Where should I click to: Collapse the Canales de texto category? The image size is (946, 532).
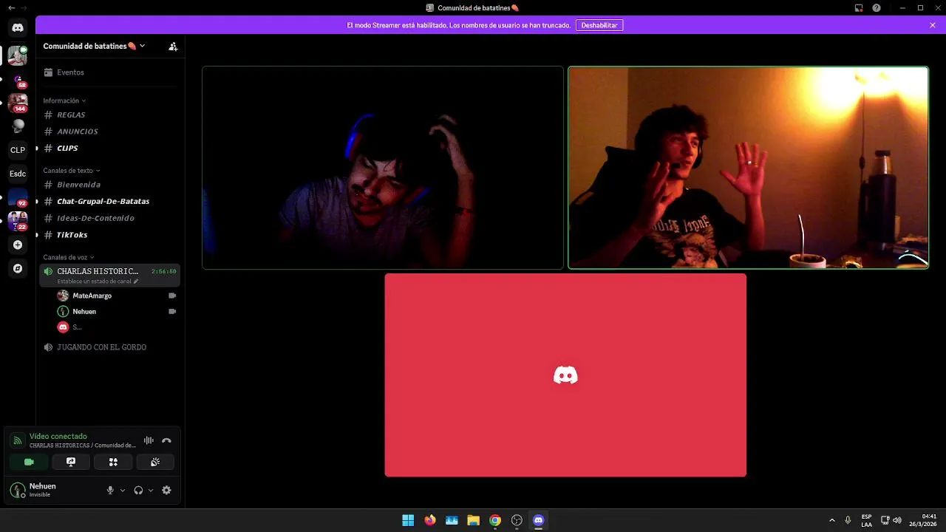tap(71, 171)
